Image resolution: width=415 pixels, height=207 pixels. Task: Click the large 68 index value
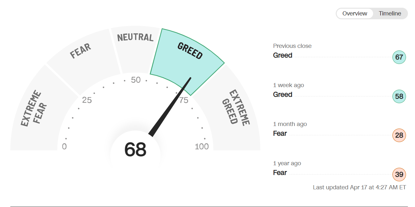pyautogui.click(x=135, y=149)
